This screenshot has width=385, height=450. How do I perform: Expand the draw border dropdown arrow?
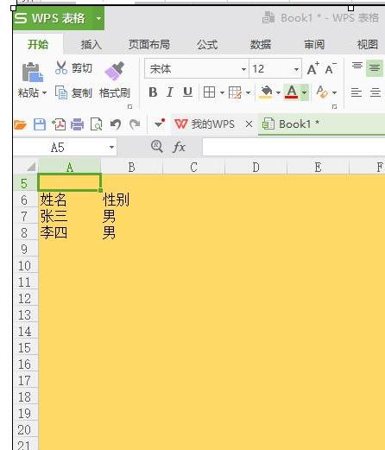pyautogui.click(x=248, y=92)
